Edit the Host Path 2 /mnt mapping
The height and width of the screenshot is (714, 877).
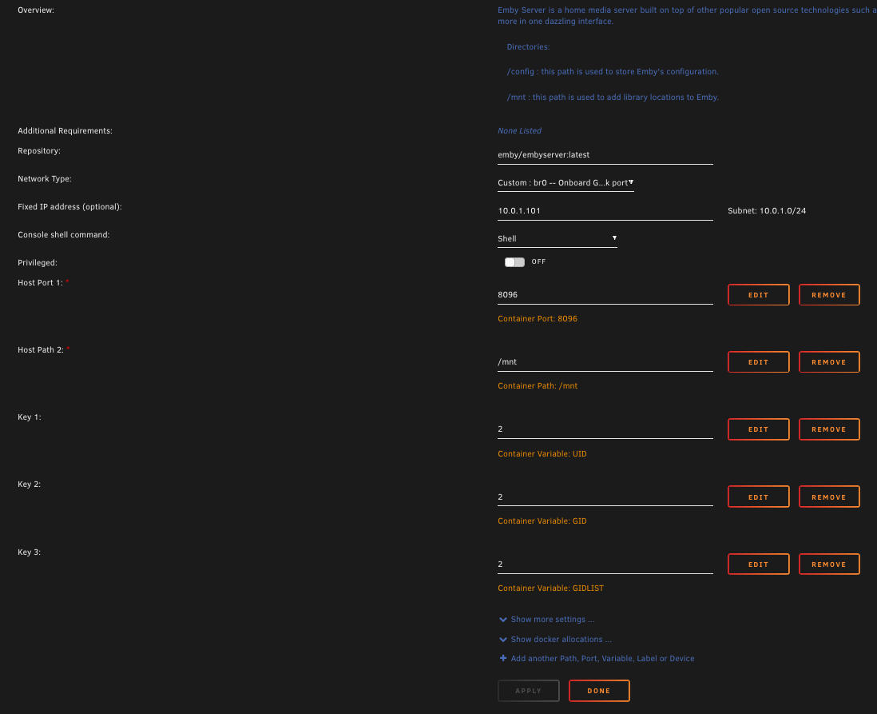pos(758,361)
